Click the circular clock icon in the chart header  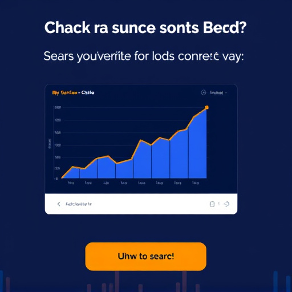tap(204, 92)
